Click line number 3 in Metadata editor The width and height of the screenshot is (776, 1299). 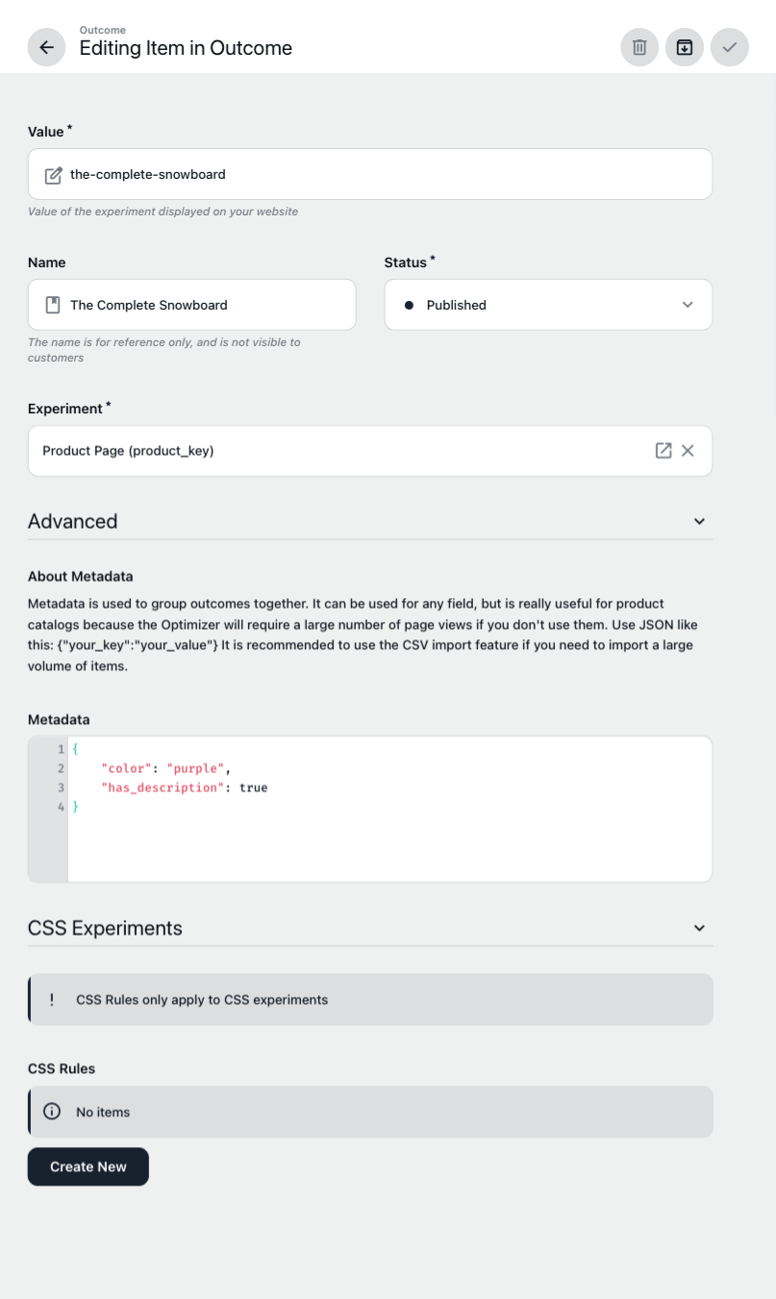(61, 787)
